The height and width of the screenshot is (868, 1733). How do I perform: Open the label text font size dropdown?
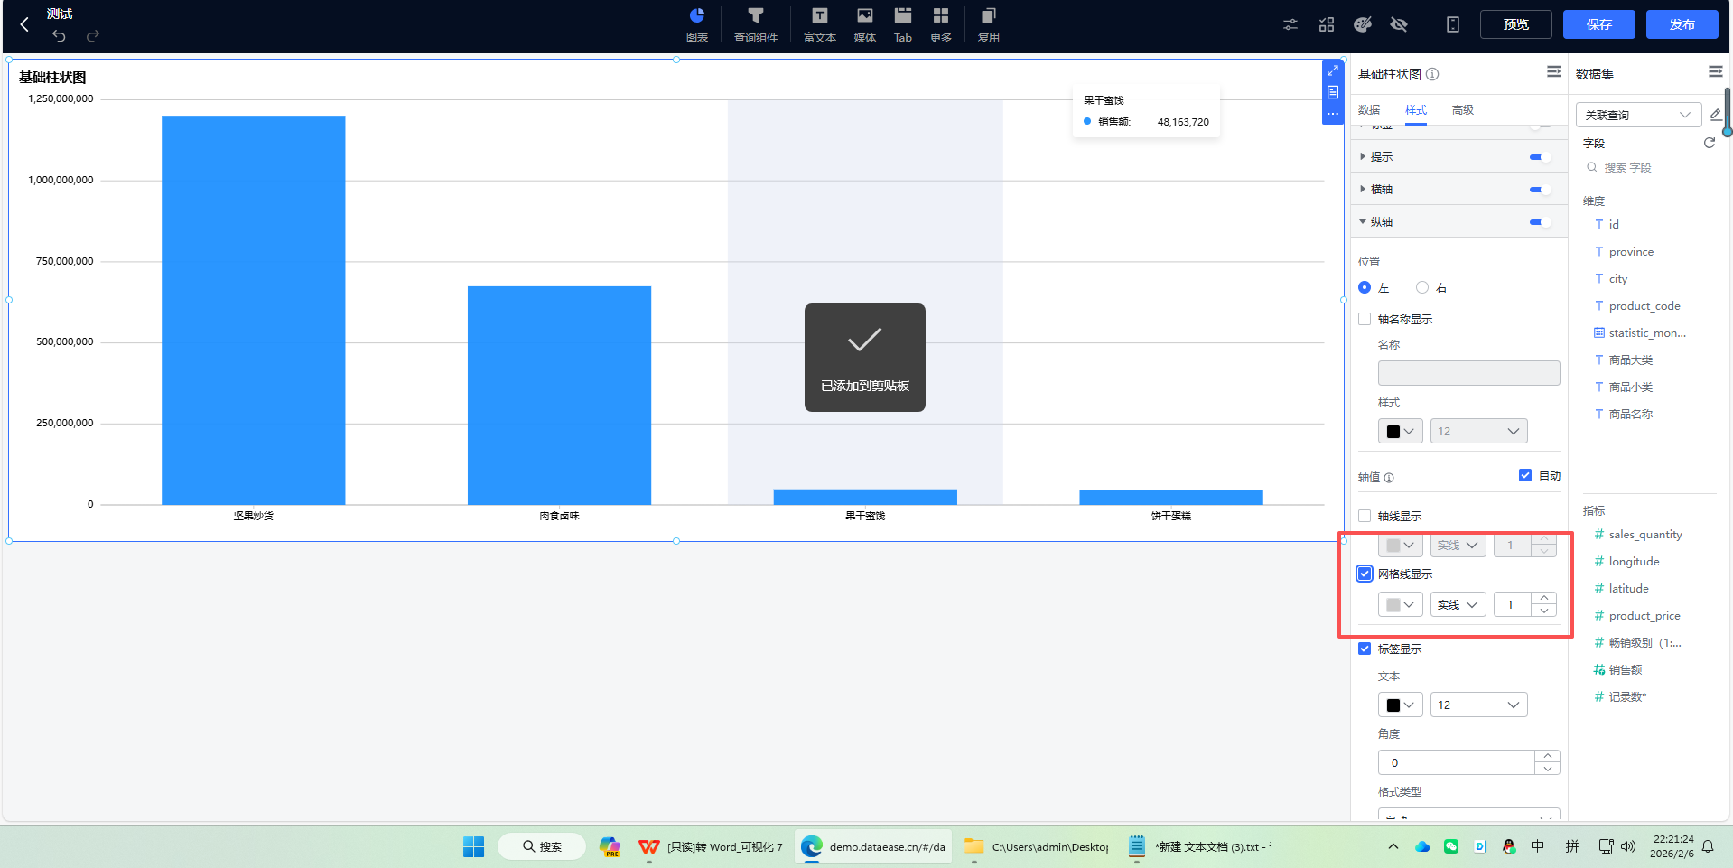(1478, 705)
